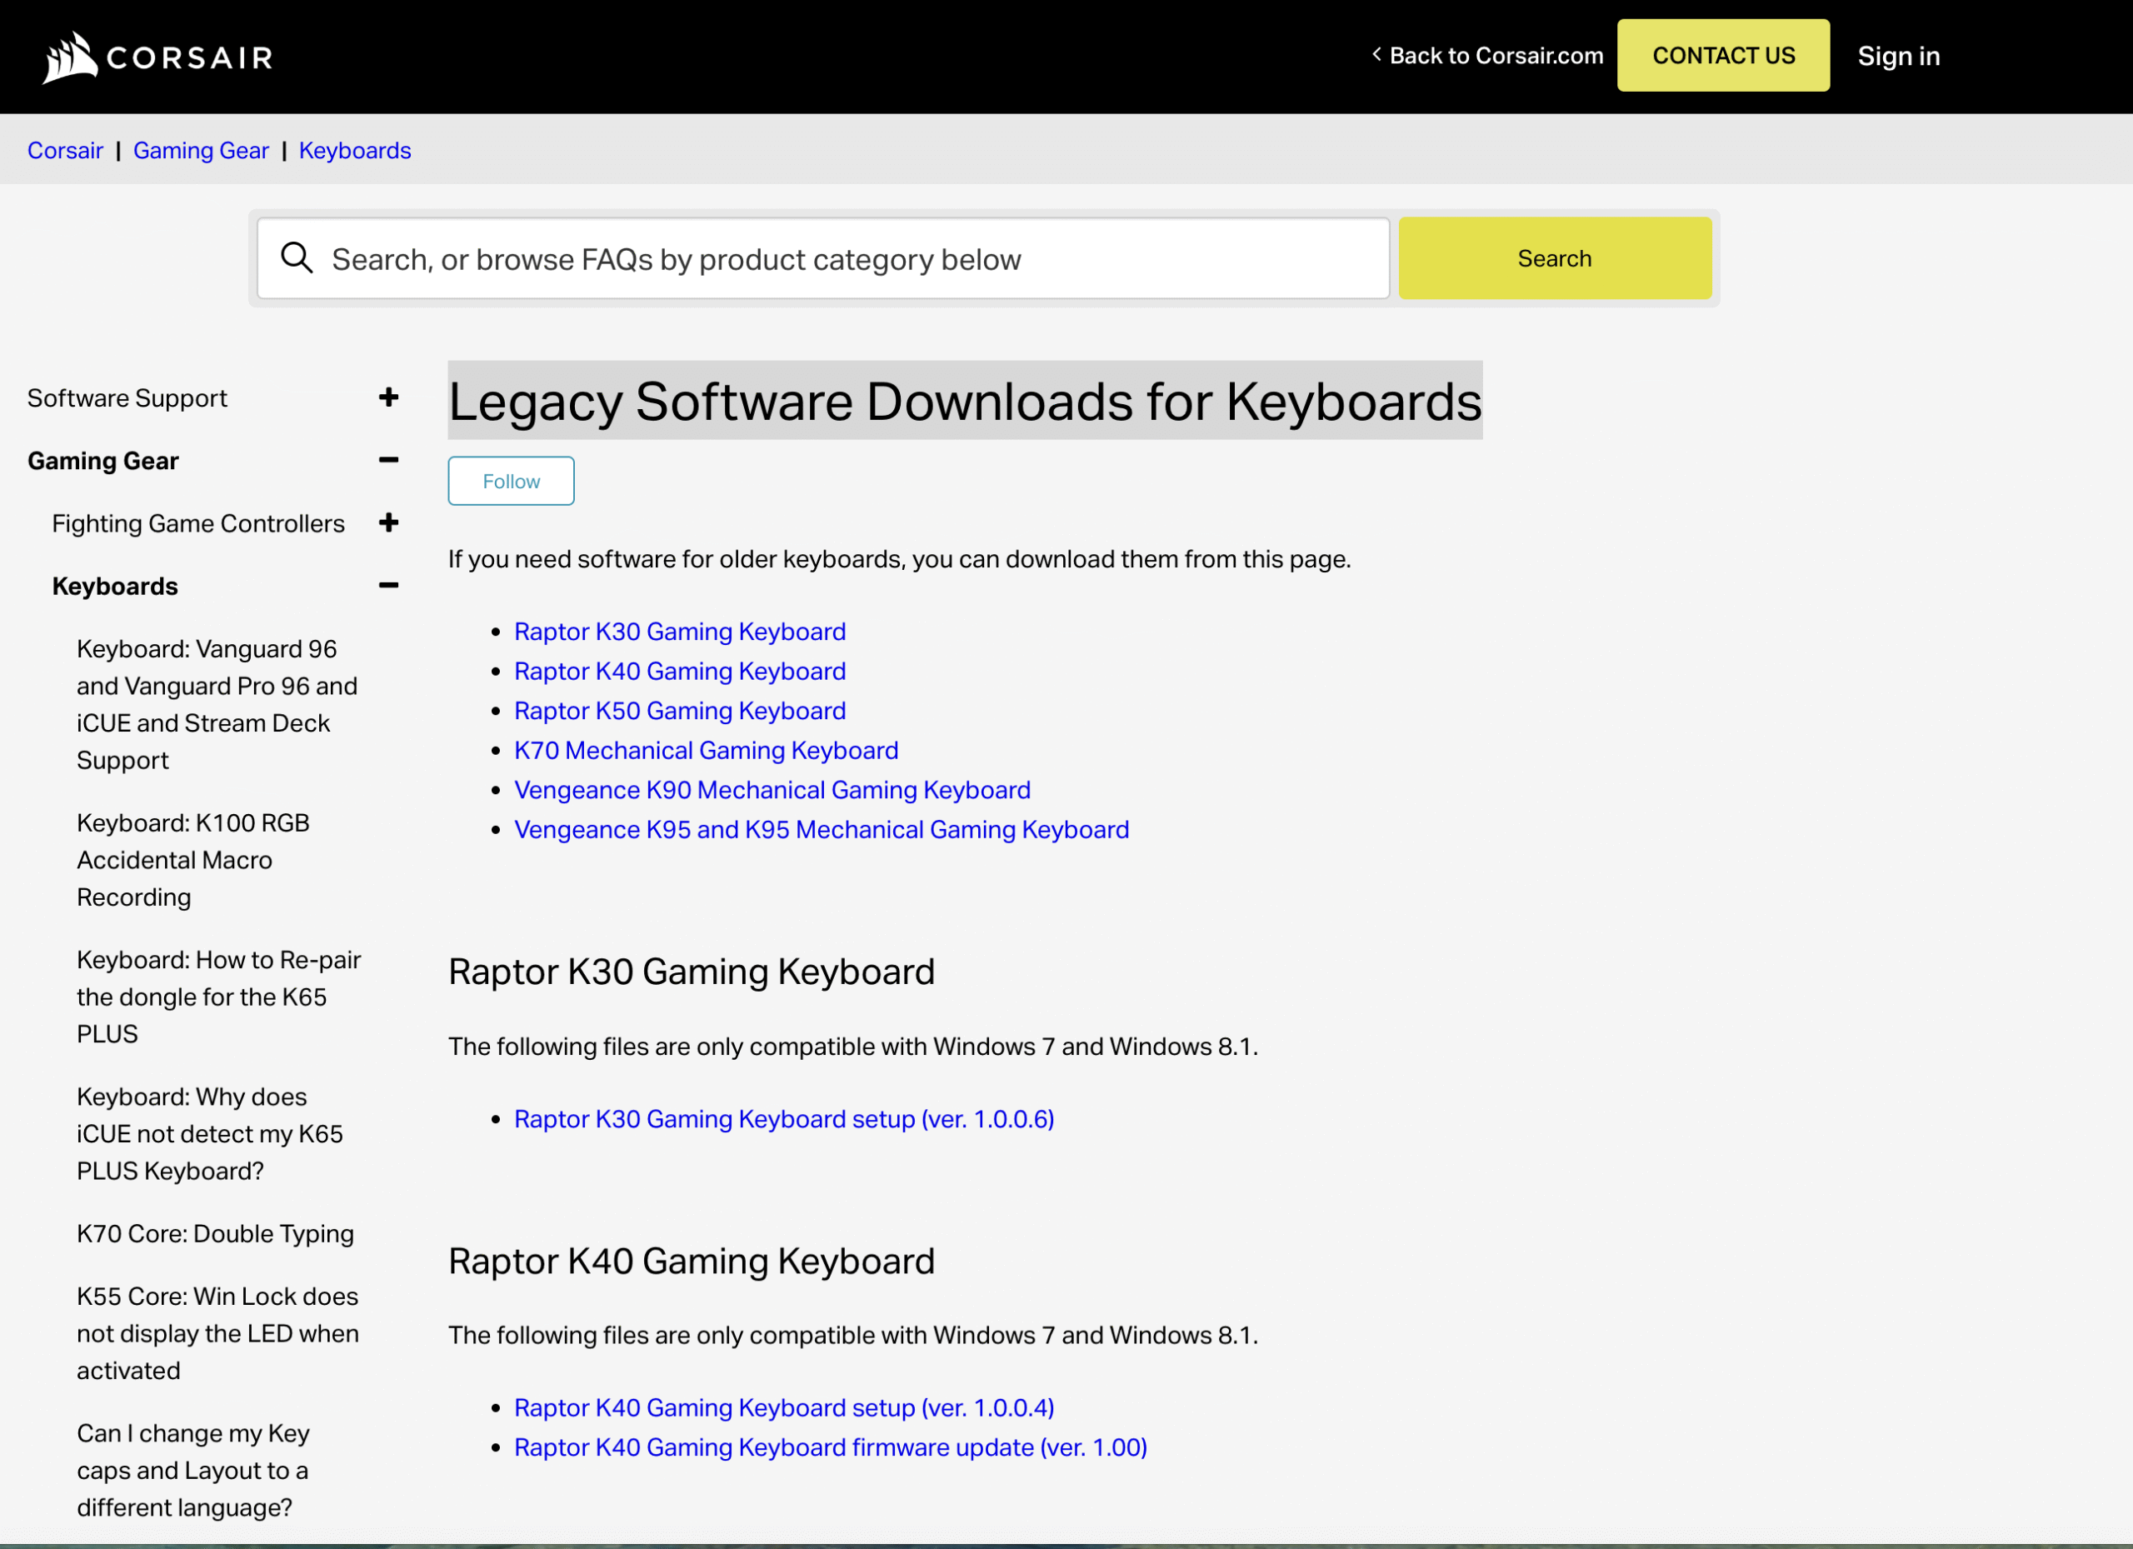Toggle the Follow button for this article

[x=511, y=481]
